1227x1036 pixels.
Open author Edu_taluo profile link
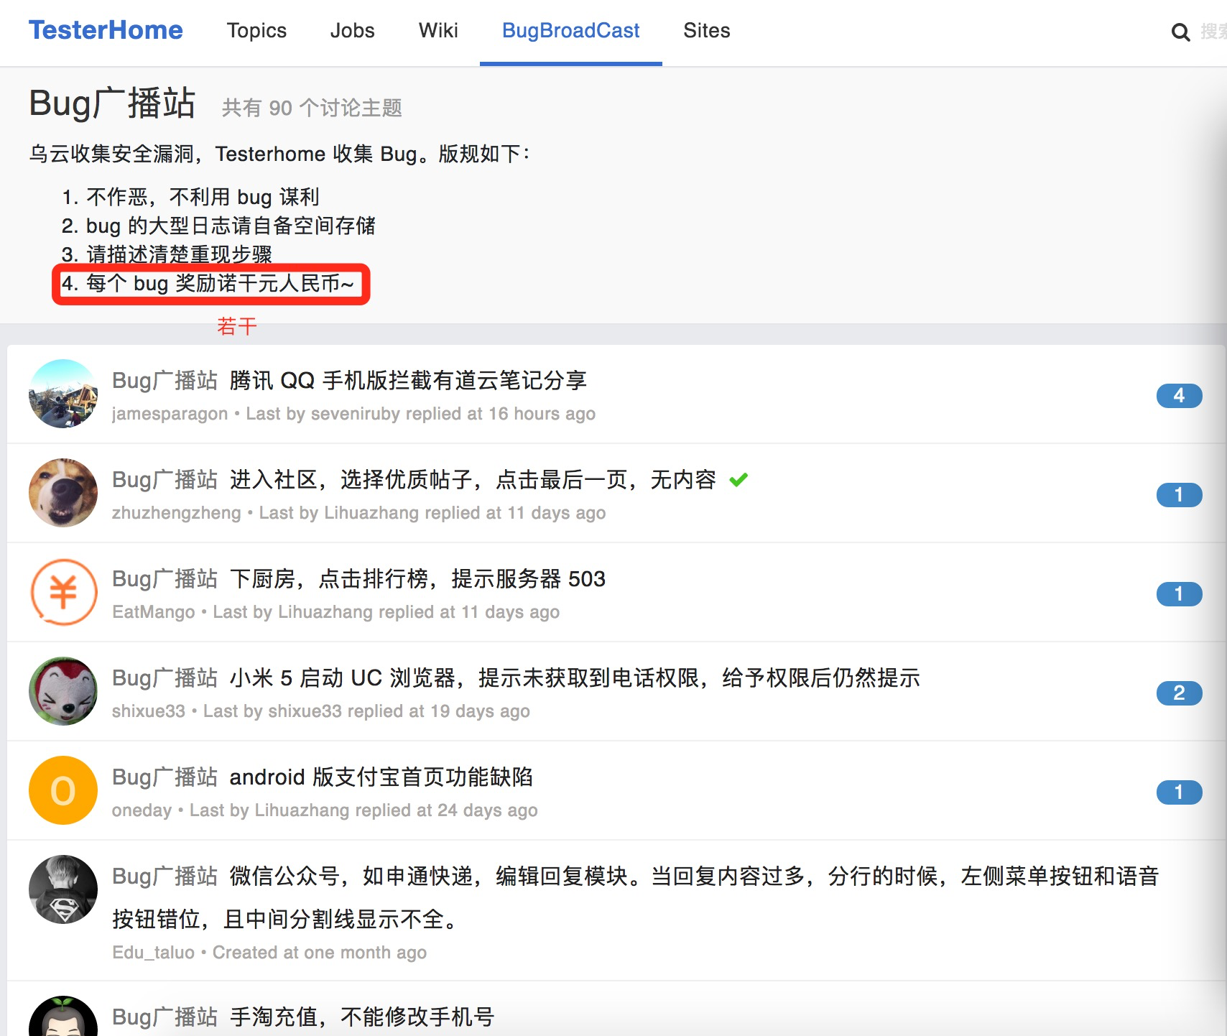click(153, 953)
